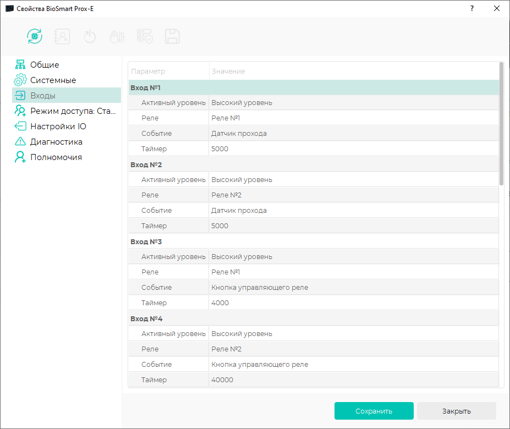Click the Сохранить button

(x=374, y=411)
